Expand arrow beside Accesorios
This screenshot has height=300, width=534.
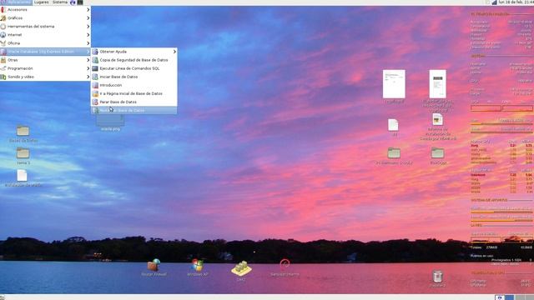[x=88, y=9]
